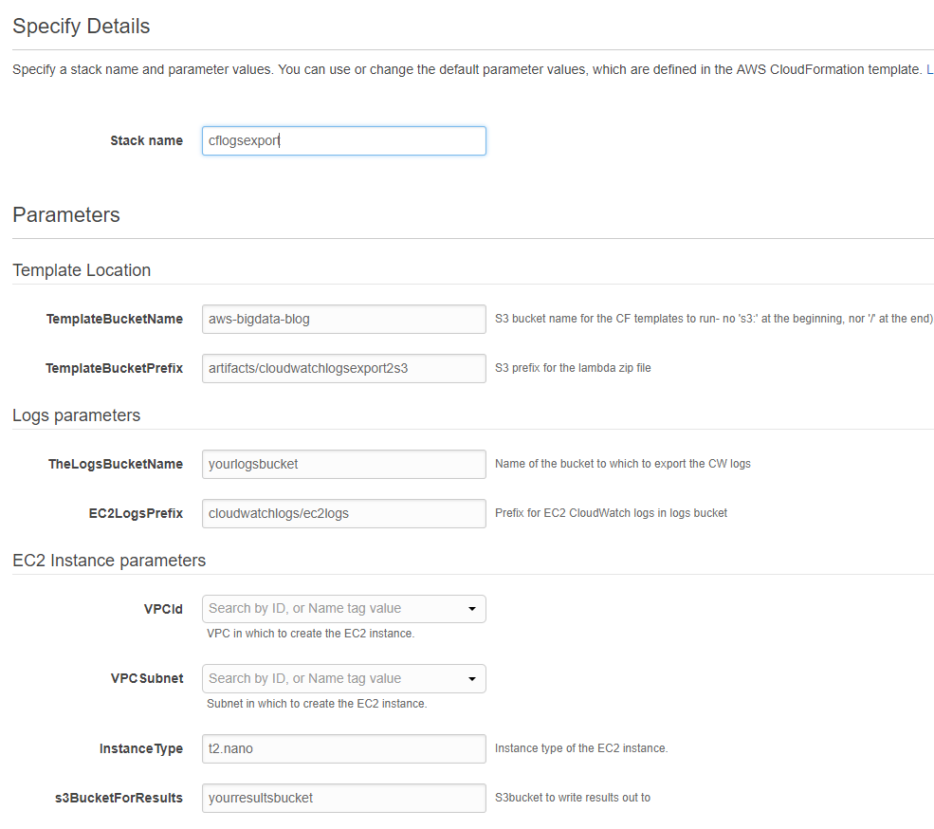Image resolution: width=934 pixels, height=829 pixels.
Task: Click the Template Location section heading
Action: pos(82,270)
